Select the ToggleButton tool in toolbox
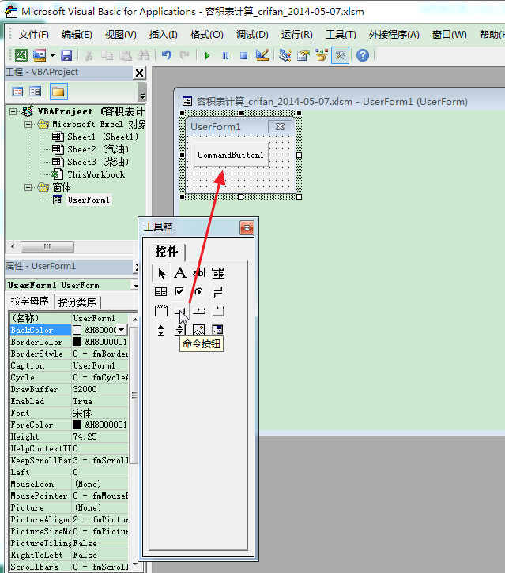The width and height of the screenshot is (505, 573). coord(218,291)
